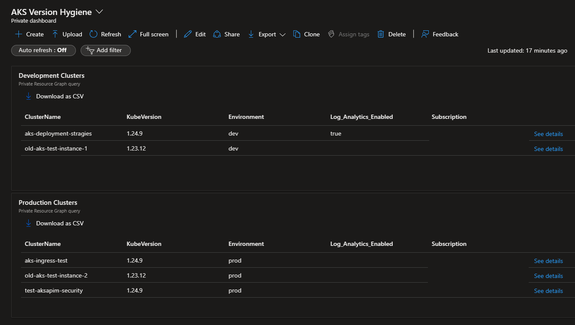Click the Private dashboard subtitle
The width and height of the screenshot is (575, 325).
(33, 21)
